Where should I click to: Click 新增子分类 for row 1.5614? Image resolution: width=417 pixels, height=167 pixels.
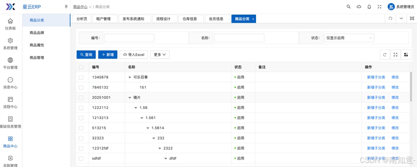pyautogui.click(x=376, y=128)
